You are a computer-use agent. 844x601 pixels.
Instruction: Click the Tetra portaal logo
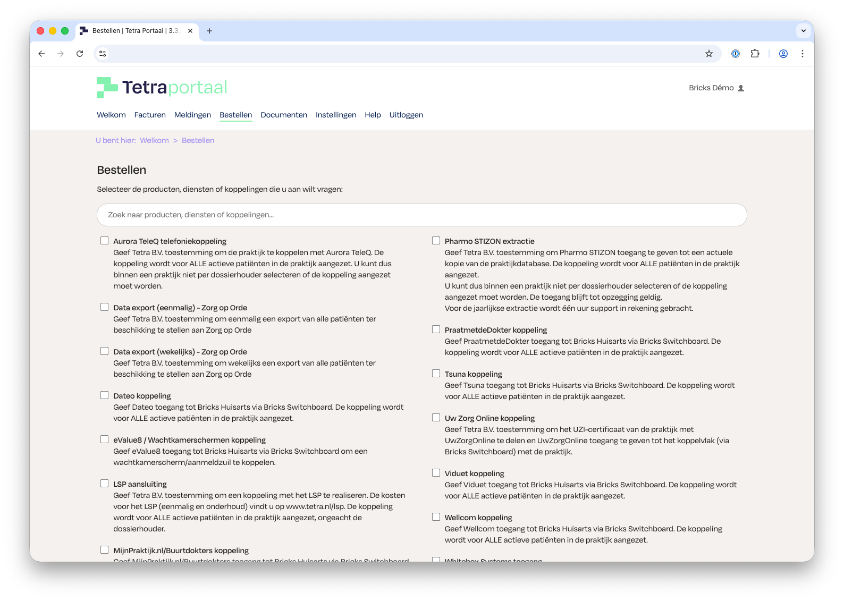click(162, 87)
